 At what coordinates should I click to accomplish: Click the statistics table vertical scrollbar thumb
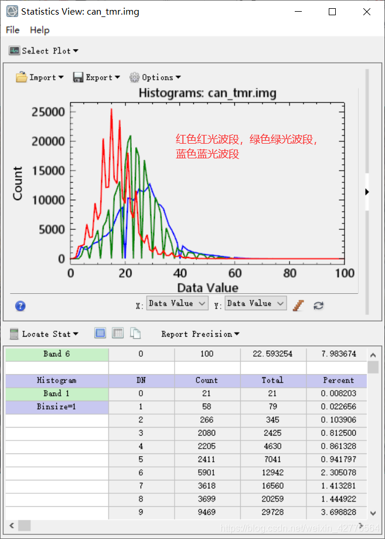click(373, 367)
